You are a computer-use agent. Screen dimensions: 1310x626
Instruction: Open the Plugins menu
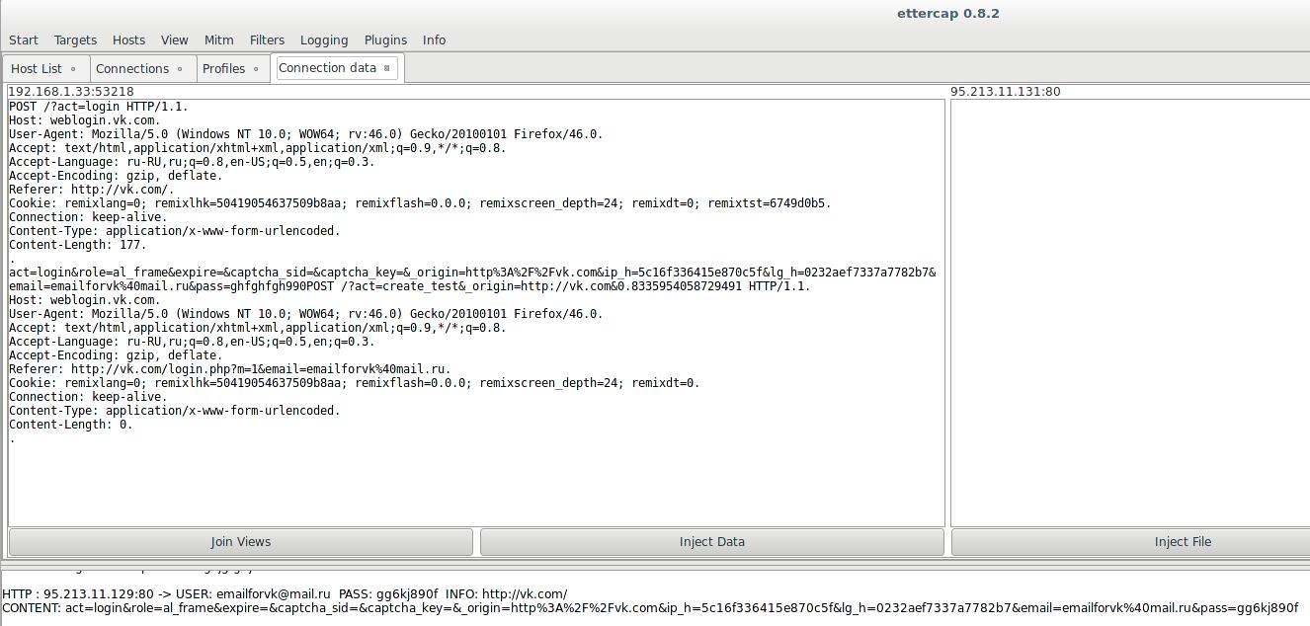[385, 40]
